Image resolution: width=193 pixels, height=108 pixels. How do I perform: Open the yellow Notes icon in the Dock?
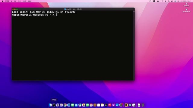coord(102,105)
